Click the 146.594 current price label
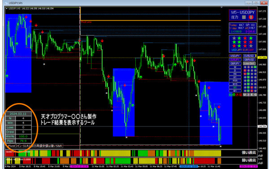This screenshot has height=169, width=269. (262, 126)
